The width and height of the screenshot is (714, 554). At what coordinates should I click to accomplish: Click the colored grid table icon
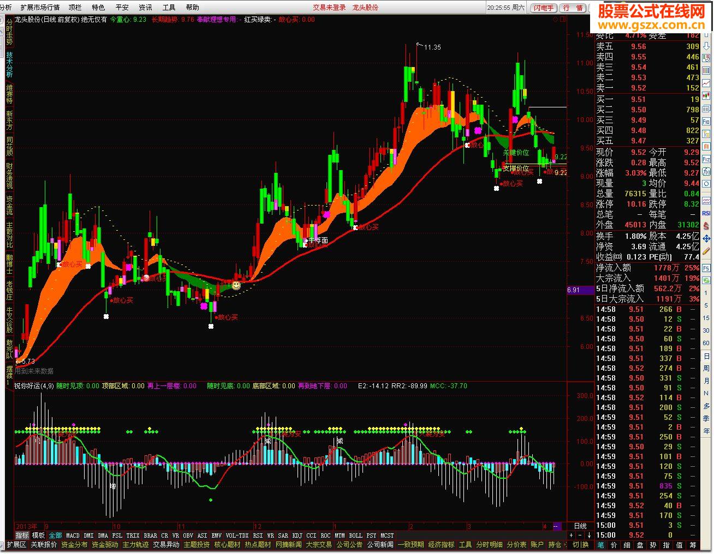(x=706, y=69)
